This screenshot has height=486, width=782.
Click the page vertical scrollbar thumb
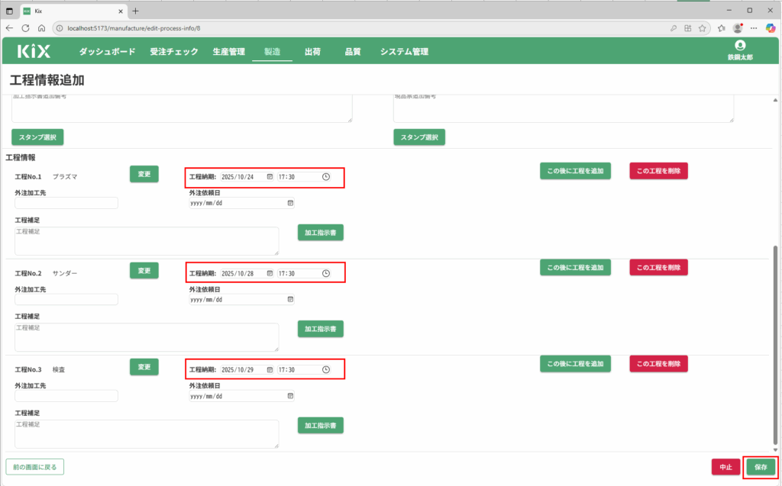point(777,343)
